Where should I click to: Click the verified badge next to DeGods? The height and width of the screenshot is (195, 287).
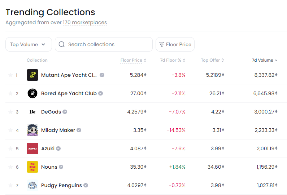[65, 112]
